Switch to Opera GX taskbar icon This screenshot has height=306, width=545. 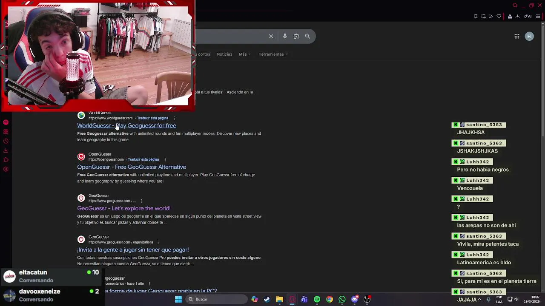[x=292, y=299]
